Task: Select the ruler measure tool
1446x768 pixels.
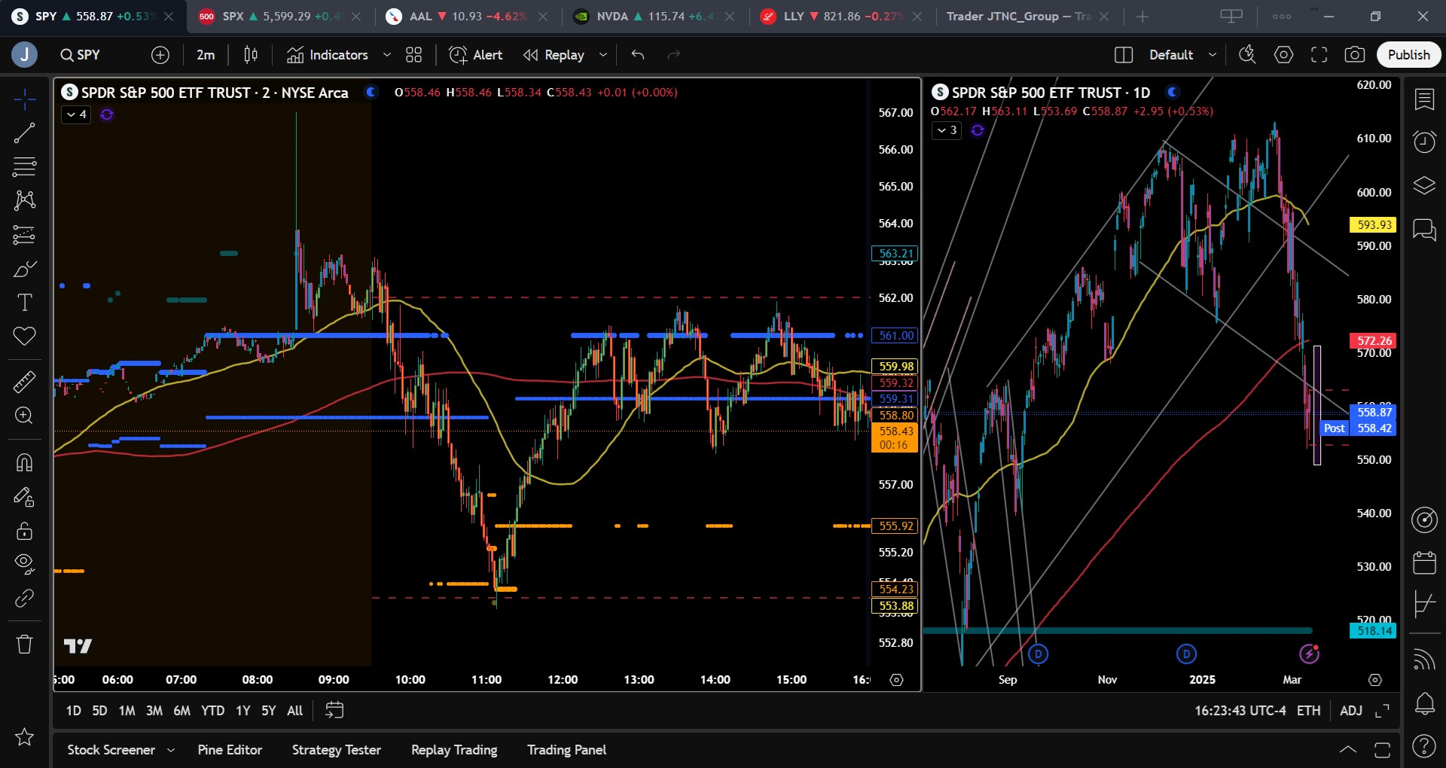Action: tap(24, 382)
